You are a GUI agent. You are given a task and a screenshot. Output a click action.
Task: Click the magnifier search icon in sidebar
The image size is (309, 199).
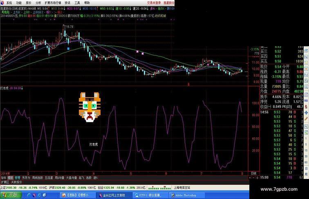(306, 87)
